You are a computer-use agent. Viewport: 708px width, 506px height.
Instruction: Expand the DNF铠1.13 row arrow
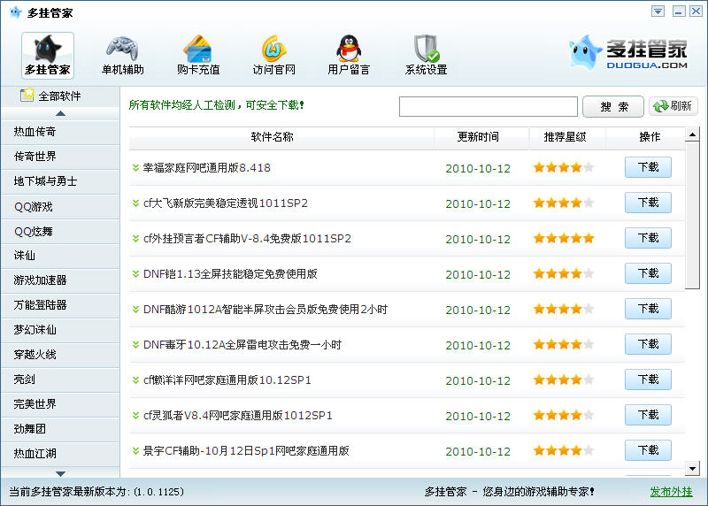pyautogui.click(x=135, y=273)
